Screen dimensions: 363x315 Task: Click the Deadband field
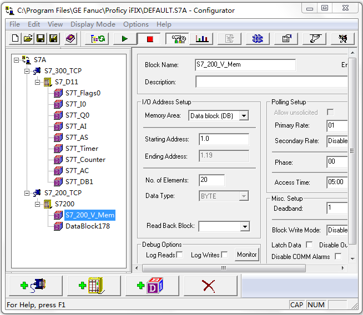point(337,208)
